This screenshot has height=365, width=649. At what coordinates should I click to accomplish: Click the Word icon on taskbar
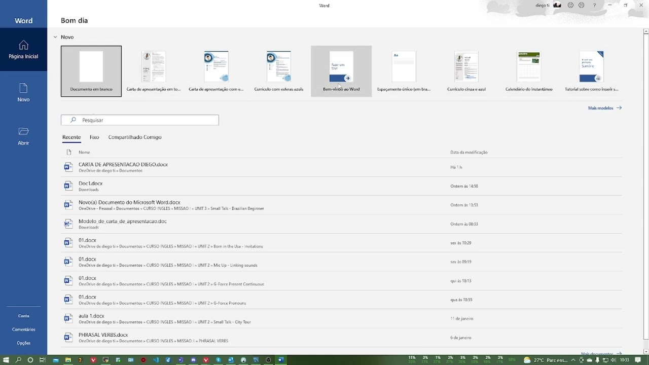point(281,360)
